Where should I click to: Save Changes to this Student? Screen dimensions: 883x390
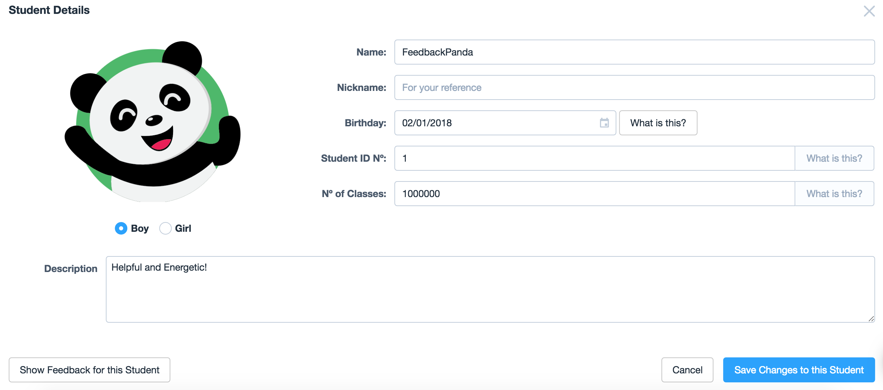tap(799, 370)
